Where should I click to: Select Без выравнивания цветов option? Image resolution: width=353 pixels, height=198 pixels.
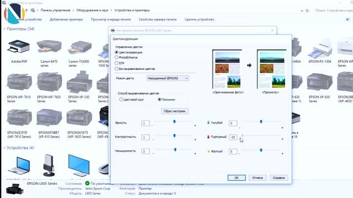point(116,69)
